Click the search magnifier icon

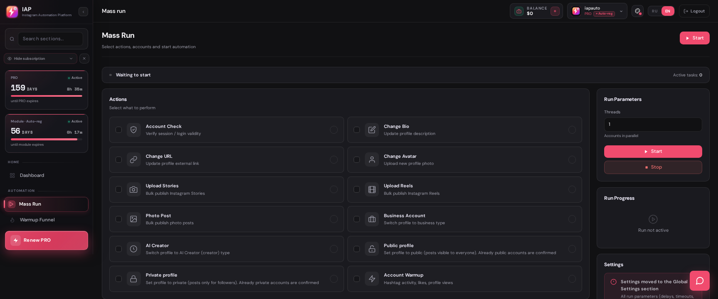12,39
